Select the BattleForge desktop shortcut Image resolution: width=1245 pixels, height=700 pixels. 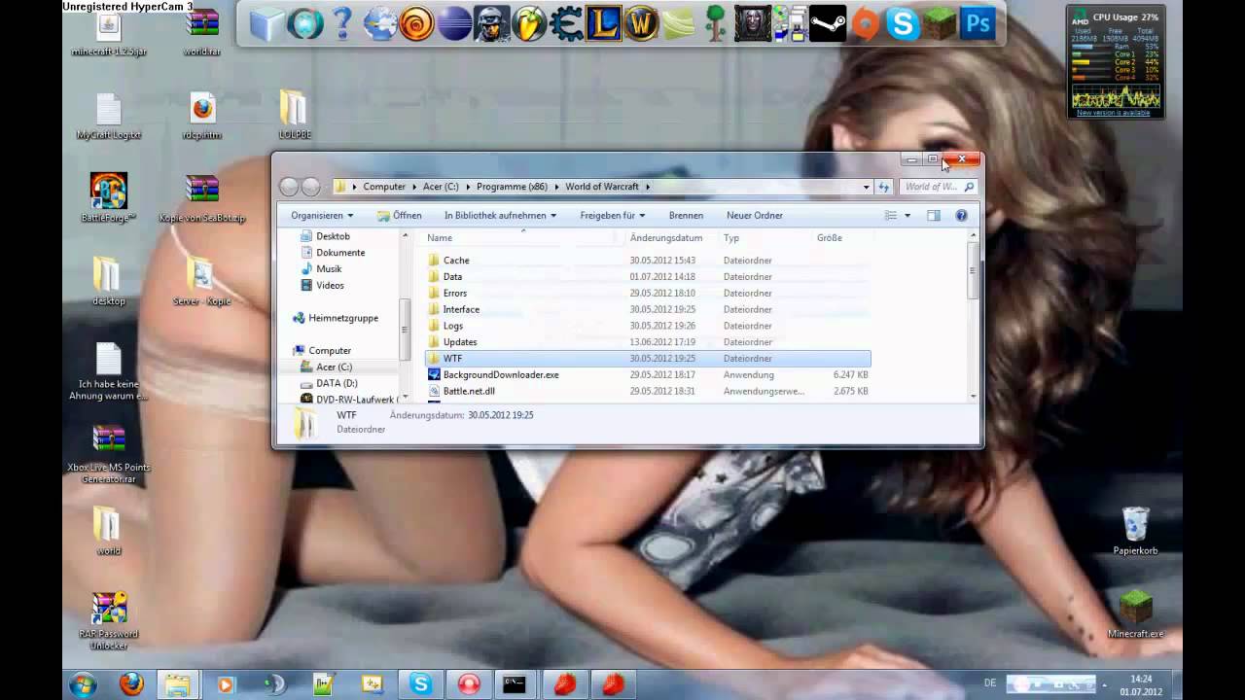coord(109,198)
